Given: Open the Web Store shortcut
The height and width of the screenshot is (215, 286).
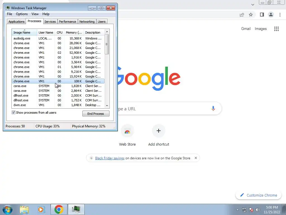Looking at the screenshot, I should [x=127, y=135].
